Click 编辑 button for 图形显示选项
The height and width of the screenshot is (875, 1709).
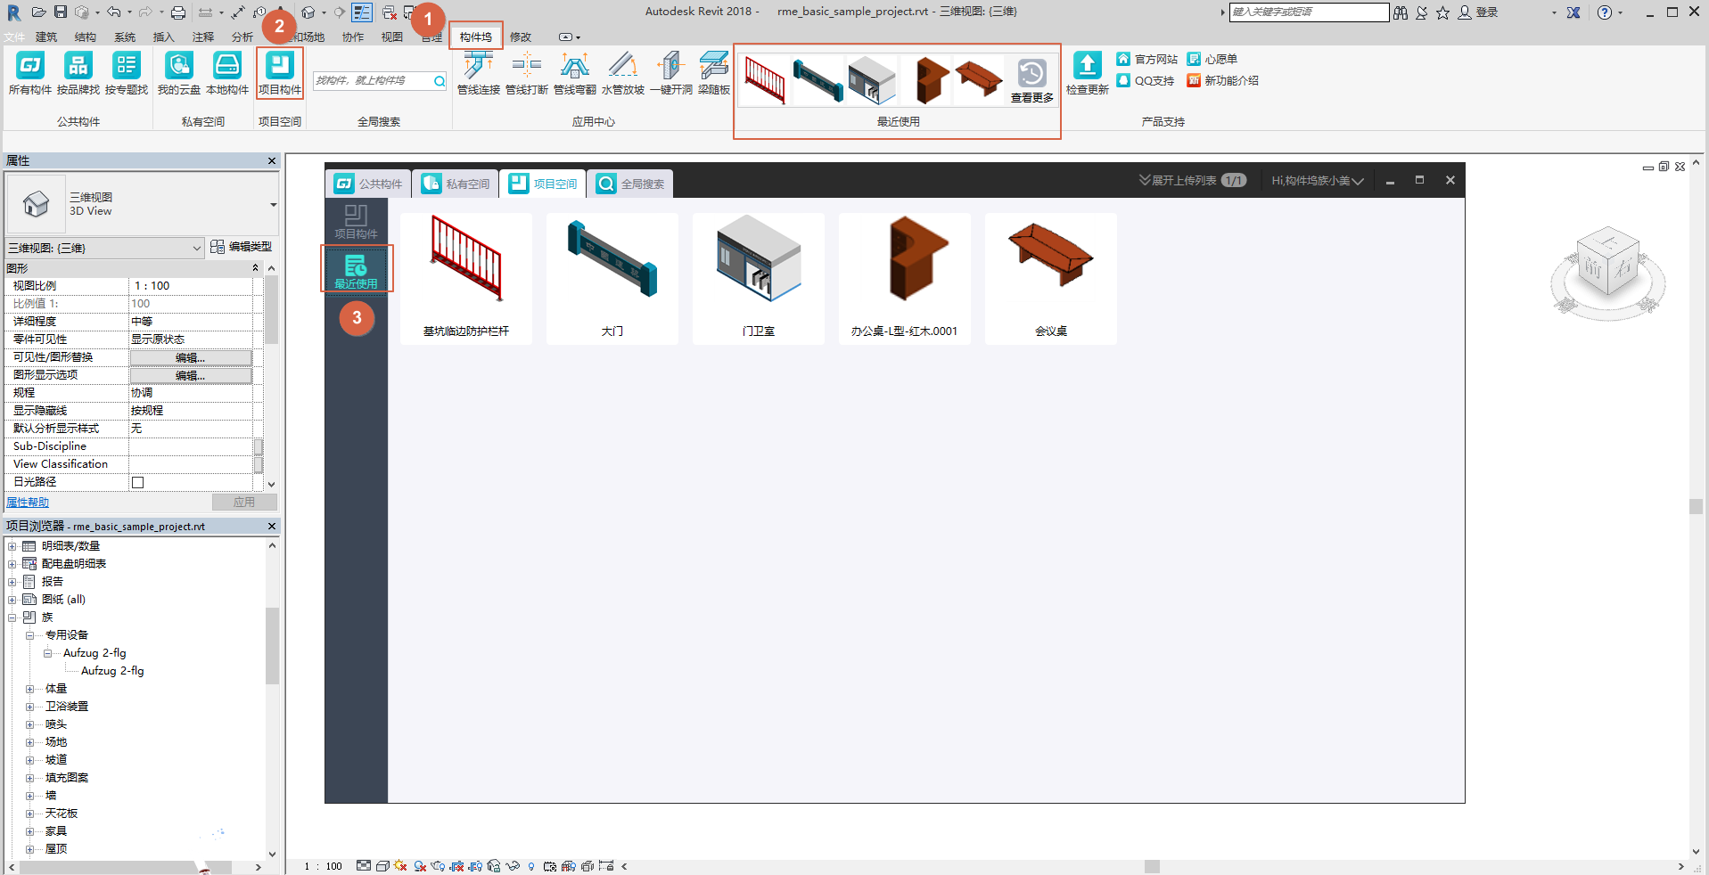coord(191,375)
